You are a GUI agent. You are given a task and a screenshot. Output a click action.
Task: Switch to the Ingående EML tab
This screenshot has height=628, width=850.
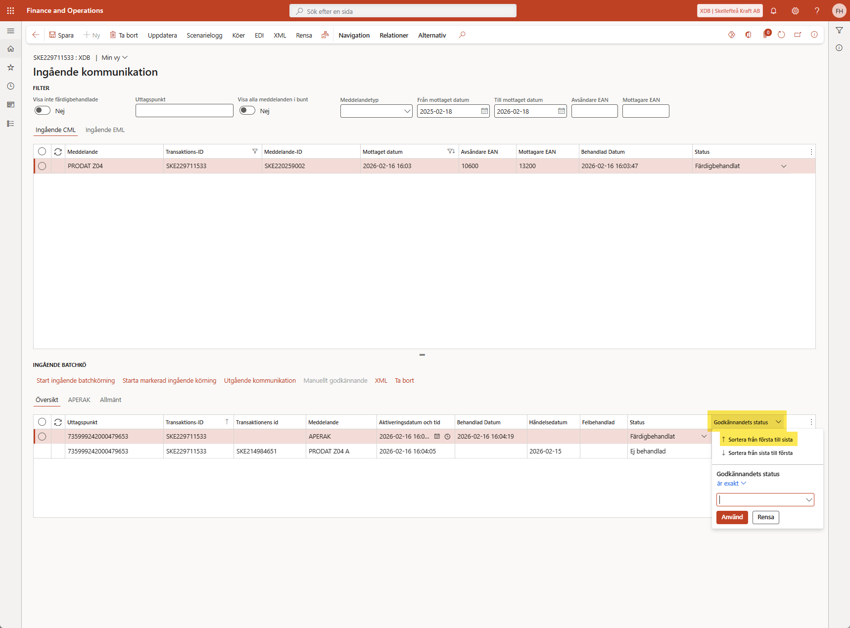coord(105,130)
